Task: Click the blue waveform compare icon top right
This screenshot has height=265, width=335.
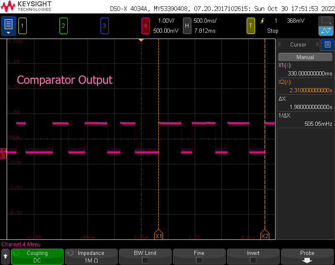Action: (x=325, y=31)
